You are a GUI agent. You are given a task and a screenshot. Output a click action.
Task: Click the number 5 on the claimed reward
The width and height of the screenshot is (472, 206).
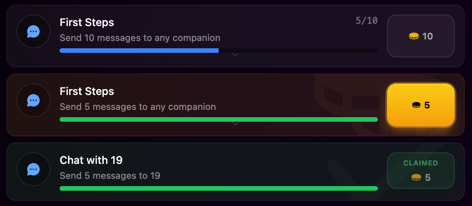[x=428, y=178]
